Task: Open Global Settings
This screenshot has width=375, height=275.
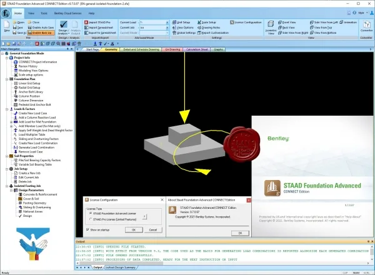Action: 184,32
